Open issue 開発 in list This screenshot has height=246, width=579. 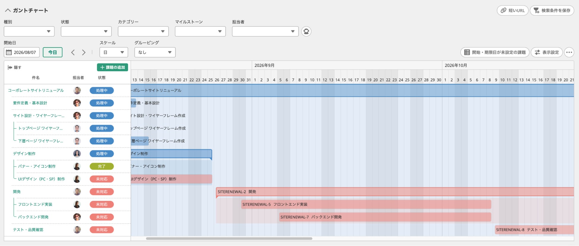click(17, 192)
